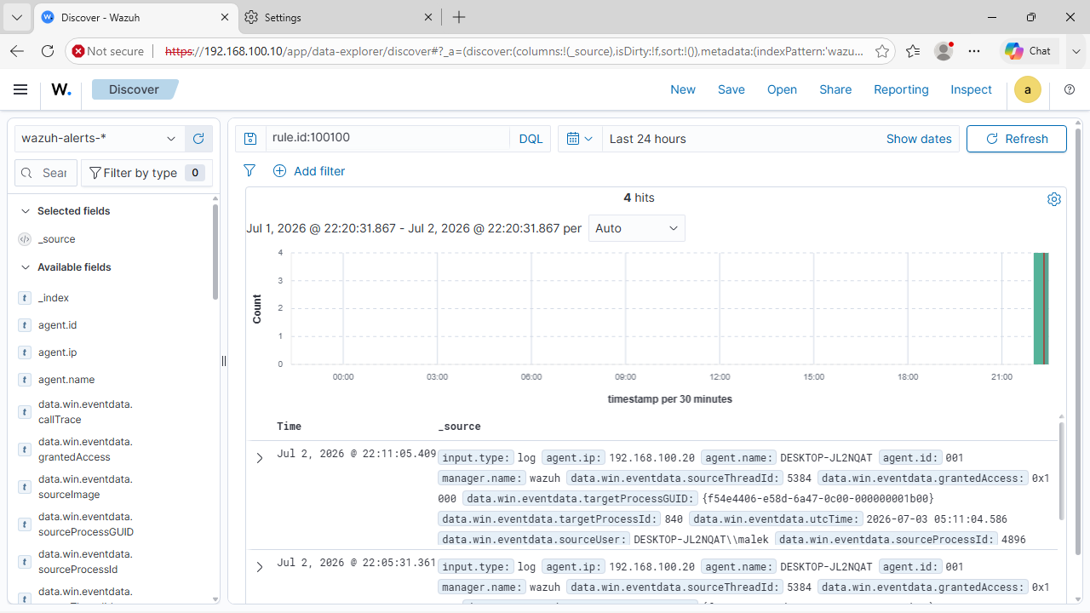The height and width of the screenshot is (613, 1090).
Task: Click the field search box
Action: 47,173
